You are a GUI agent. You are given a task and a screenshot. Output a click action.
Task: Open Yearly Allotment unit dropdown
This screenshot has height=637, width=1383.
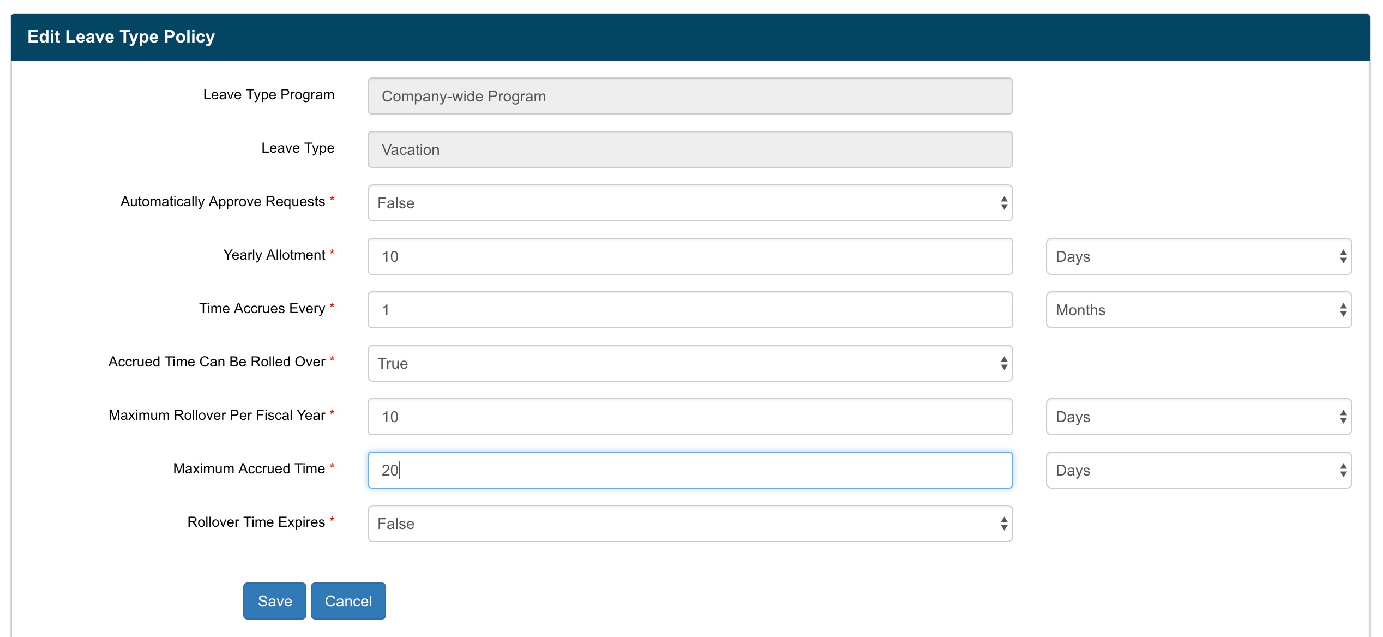[1198, 256]
